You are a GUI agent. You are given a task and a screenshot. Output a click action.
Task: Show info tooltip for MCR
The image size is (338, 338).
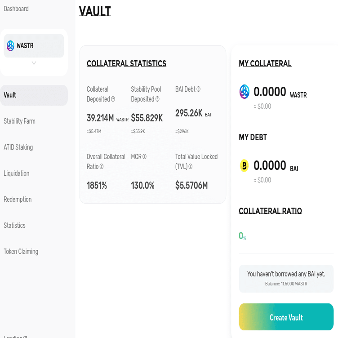pos(145,157)
